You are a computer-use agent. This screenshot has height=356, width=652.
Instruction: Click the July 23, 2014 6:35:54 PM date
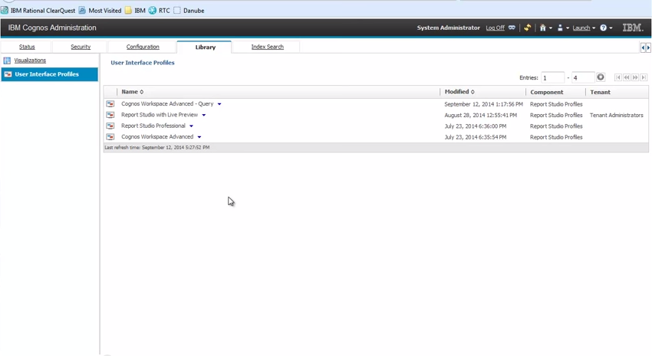tap(476, 137)
